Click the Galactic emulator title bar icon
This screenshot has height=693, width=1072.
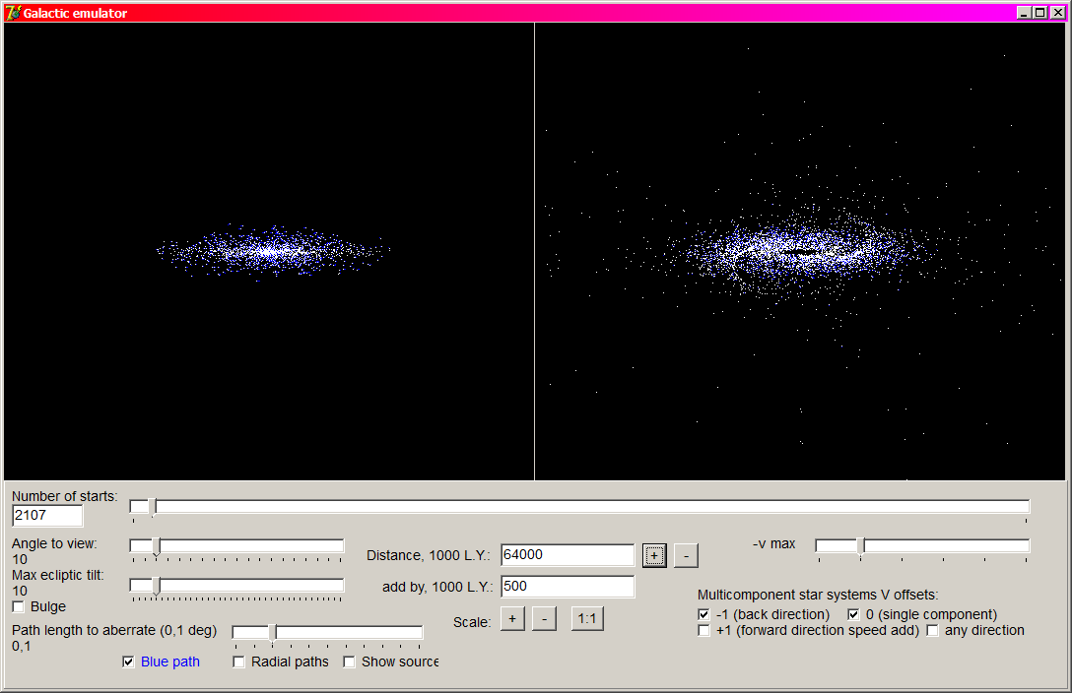(x=12, y=12)
